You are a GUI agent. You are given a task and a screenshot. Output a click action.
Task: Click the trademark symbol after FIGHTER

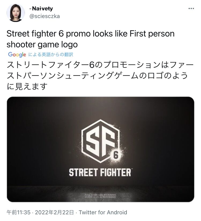(132, 169)
